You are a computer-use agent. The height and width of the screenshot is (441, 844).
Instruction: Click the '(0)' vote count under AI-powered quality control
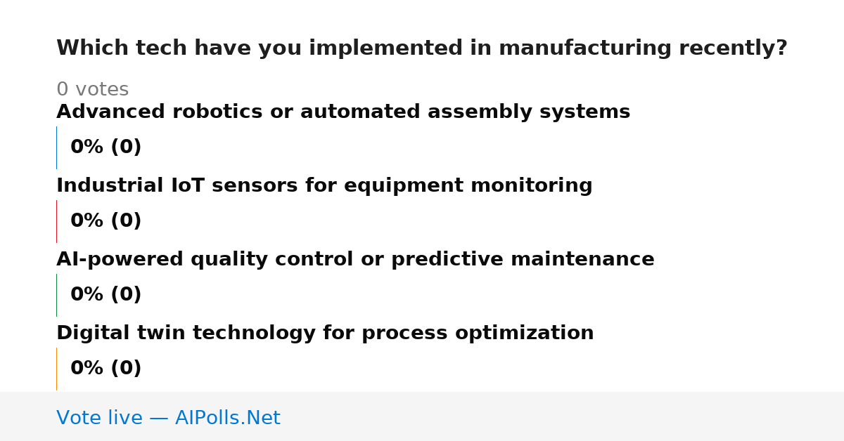tap(126, 295)
